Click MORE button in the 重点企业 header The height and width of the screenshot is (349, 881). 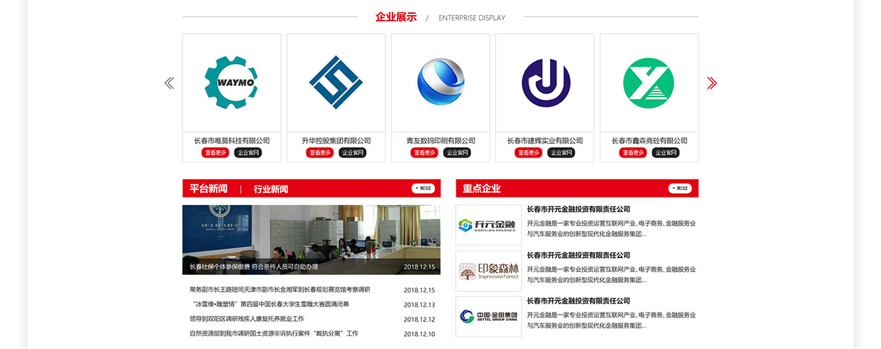680,188
